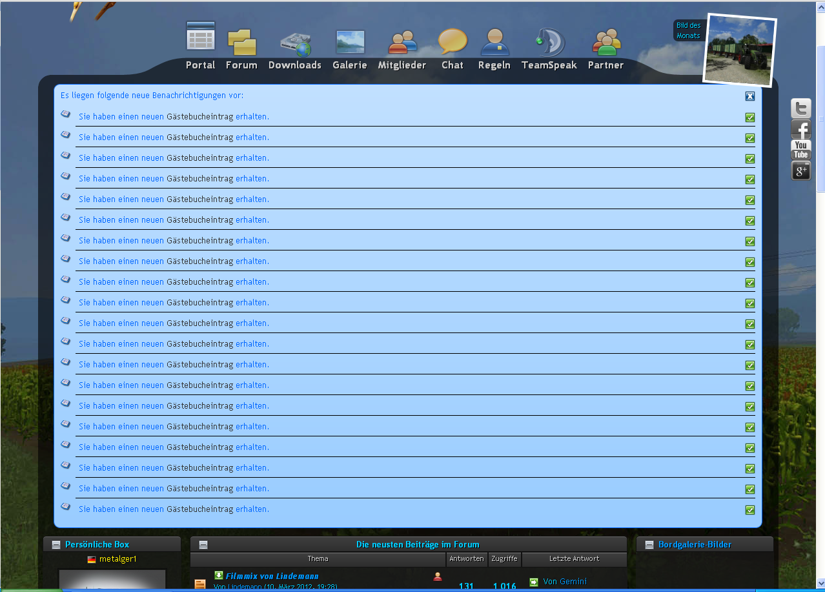This screenshot has width=825, height=592.
Task: Close the notifications panel with the X
Action: pos(749,96)
